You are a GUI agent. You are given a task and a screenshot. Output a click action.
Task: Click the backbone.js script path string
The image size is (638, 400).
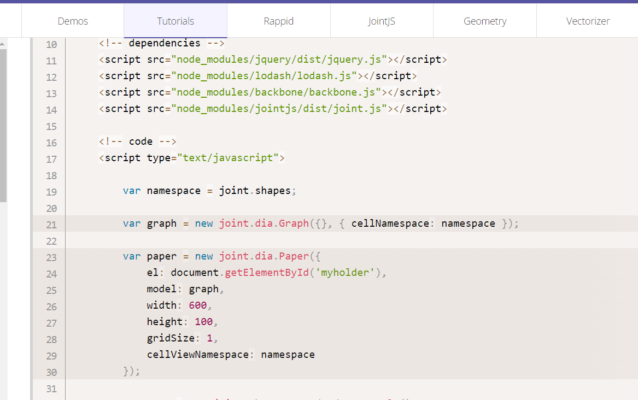pyautogui.click(x=276, y=92)
